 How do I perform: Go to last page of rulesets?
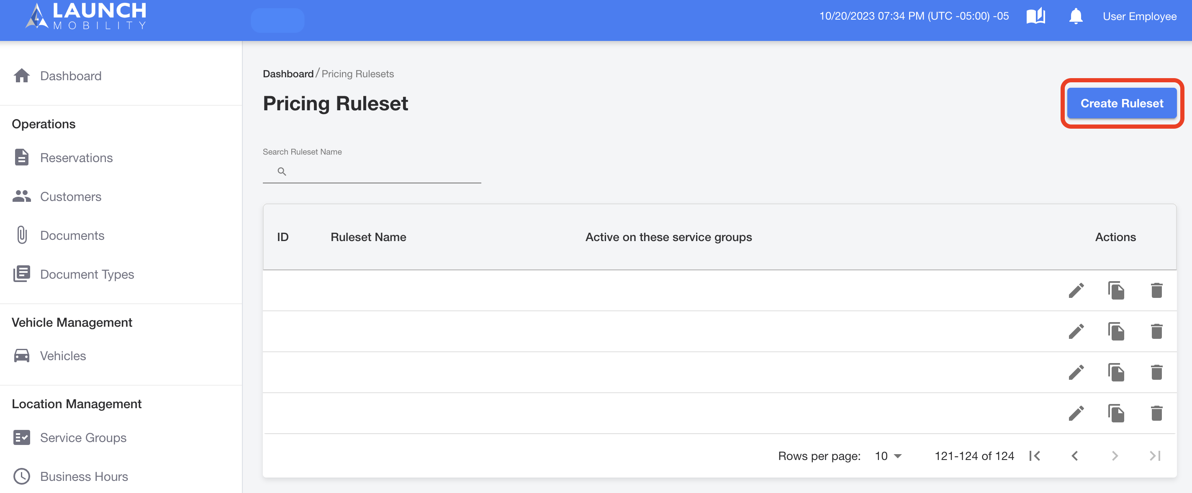click(x=1154, y=455)
